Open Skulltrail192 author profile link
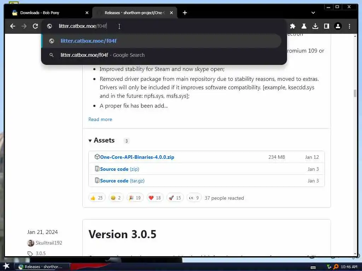Screen dimensions: 362x271 [x=49, y=243]
